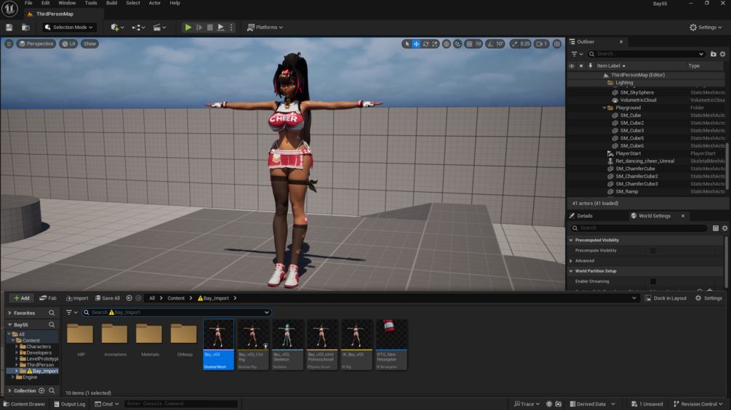731x410 pixels.
Task: Save the current level with the floppy icon
Action: click(9, 28)
